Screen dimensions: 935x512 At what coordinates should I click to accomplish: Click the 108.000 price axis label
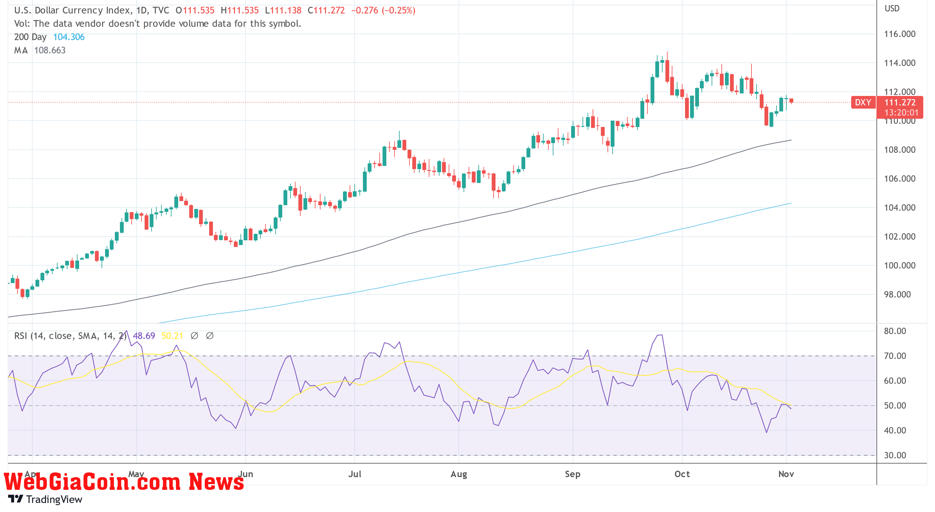(x=900, y=149)
